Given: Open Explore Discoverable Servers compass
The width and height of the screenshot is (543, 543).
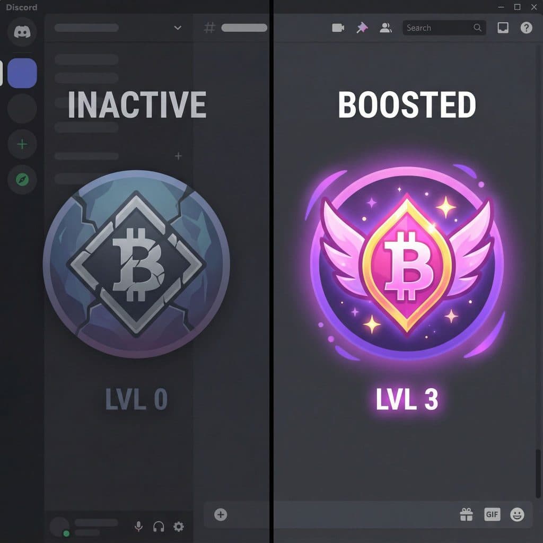Looking at the screenshot, I should tap(22, 179).
